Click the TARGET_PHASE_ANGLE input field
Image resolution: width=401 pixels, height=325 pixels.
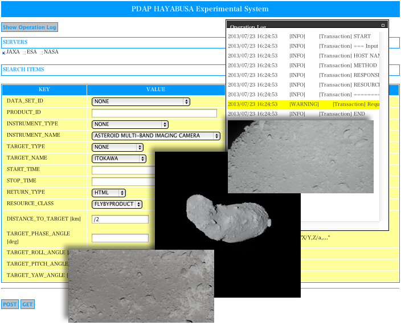point(120,238)
